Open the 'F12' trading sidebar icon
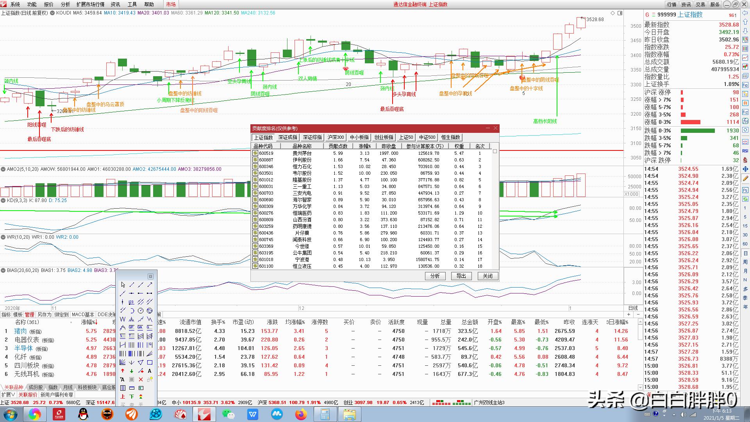 (x=745, y=112)
